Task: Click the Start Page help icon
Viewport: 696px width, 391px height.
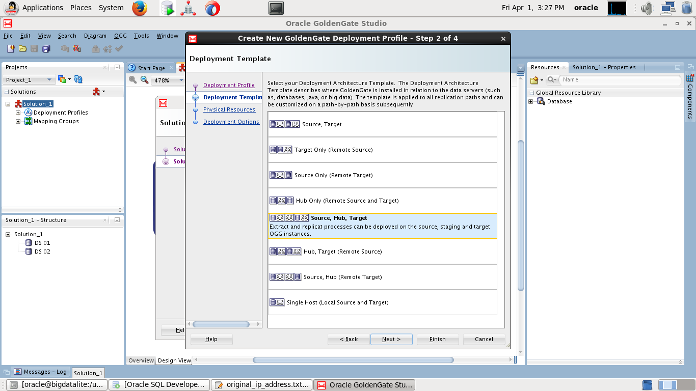Action: click(x=132, y=68)
